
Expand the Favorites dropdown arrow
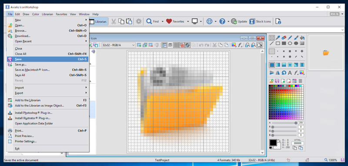point(188,21)
